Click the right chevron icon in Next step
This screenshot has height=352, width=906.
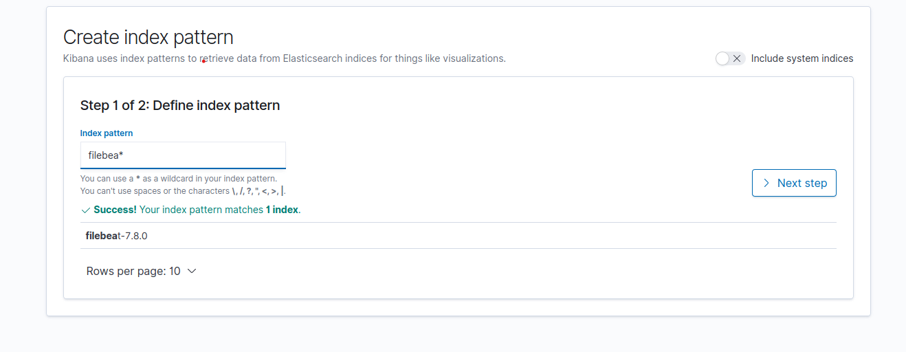click(766, 183)
